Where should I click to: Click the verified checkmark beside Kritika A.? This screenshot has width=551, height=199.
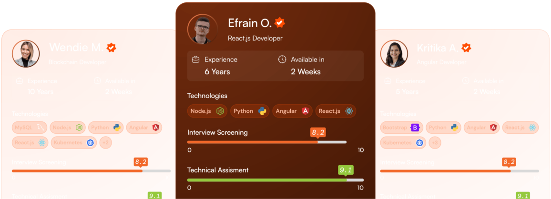pos(466,48)
